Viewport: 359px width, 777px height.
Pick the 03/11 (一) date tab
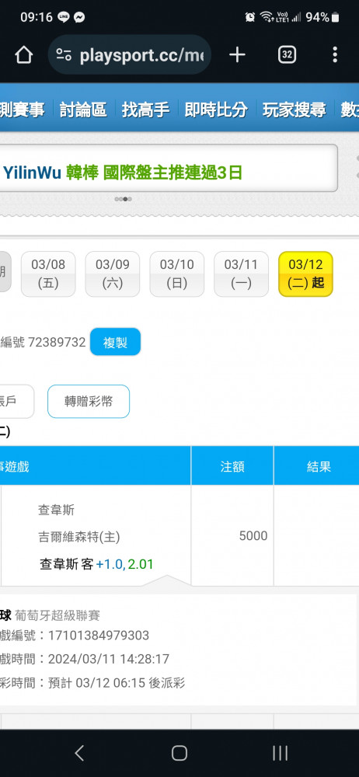point(242,274)
